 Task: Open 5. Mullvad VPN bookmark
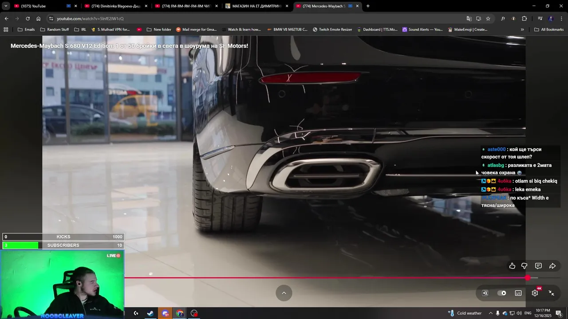[x=110, y=30]
